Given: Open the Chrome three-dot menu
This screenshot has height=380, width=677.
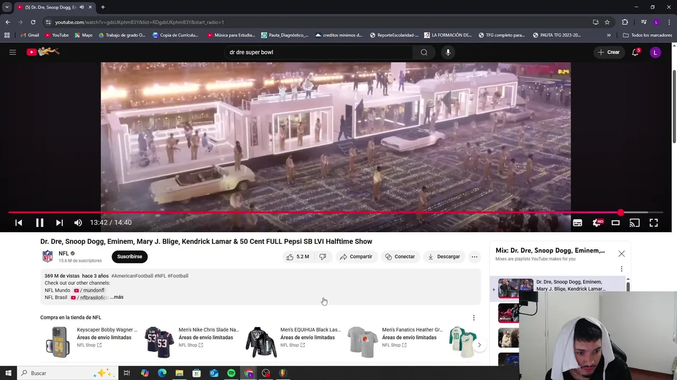Looking at the screenshot, I should click(669, 22).
